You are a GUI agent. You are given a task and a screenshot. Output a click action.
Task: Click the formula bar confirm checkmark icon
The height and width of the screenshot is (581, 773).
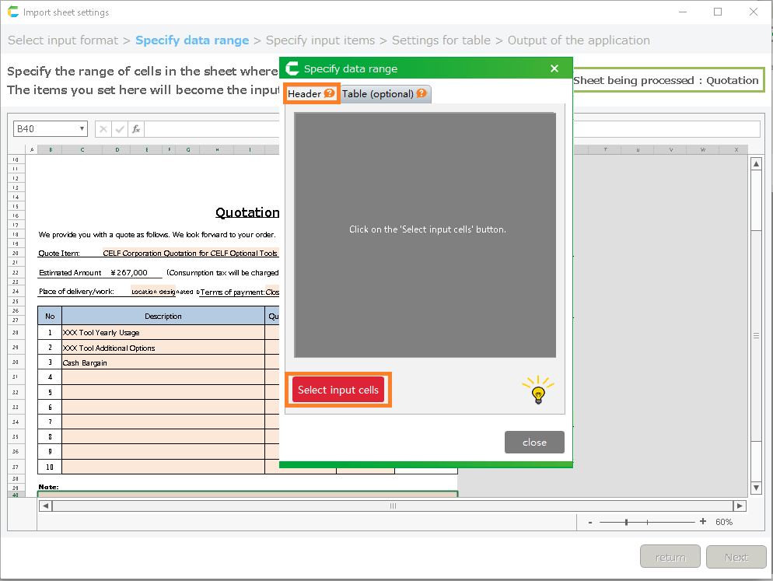[120, 129]
